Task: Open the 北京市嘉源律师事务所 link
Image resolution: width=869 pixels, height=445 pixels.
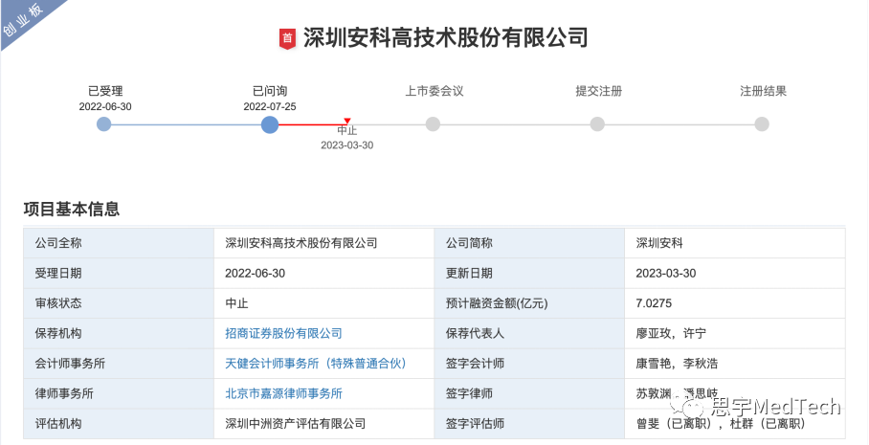Action: pyautogui.click(x=283, y=393)
